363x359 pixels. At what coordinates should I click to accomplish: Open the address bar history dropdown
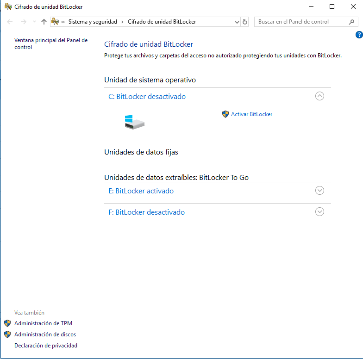237,22
